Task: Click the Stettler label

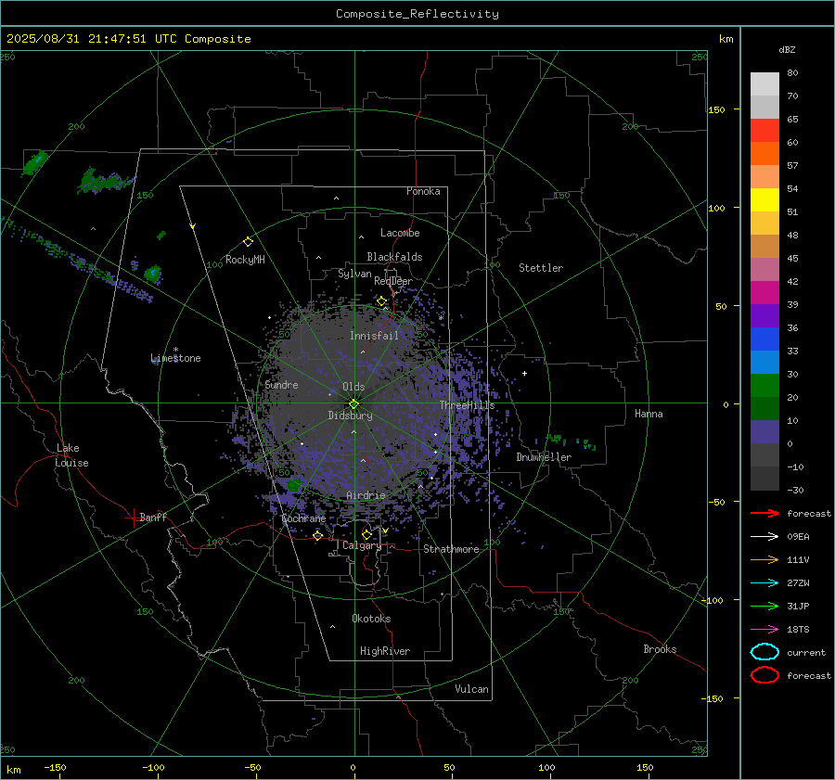Action: (x=541, y=268)
